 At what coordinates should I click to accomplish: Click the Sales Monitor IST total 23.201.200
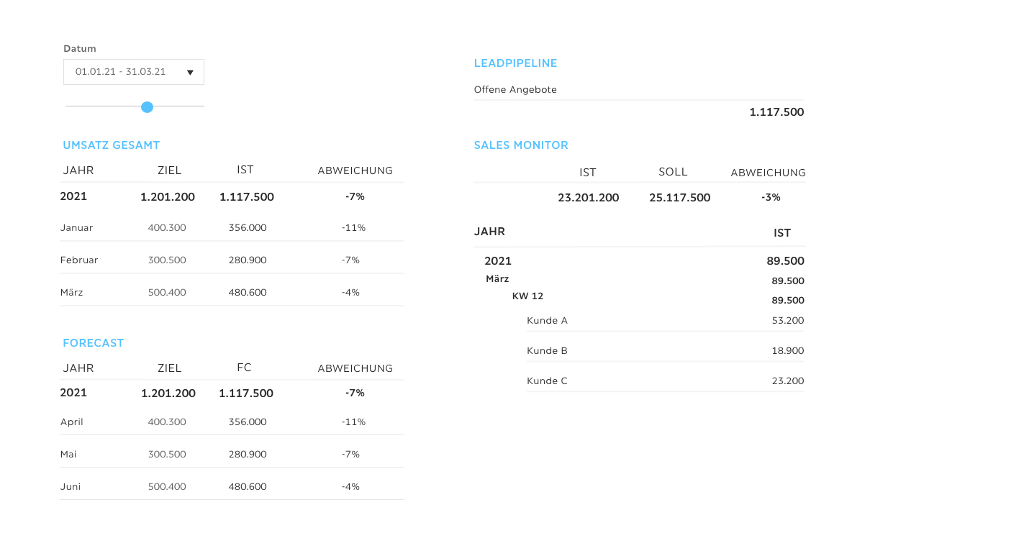[x=589, y=198]
